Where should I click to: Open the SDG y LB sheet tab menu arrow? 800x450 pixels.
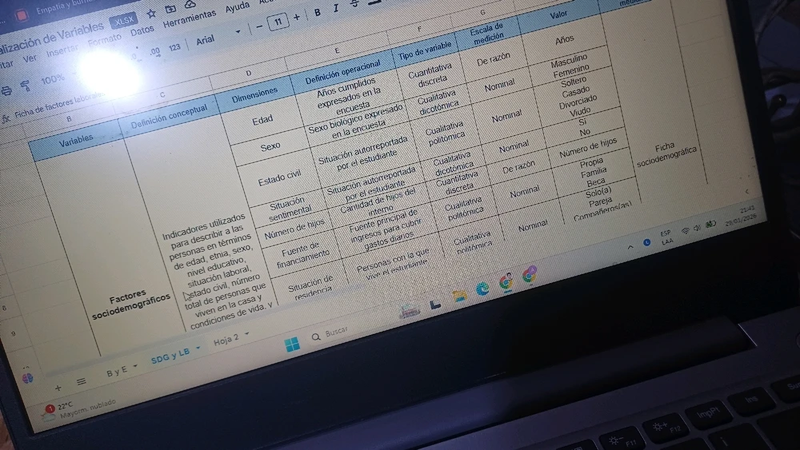(x=198, y=348)
